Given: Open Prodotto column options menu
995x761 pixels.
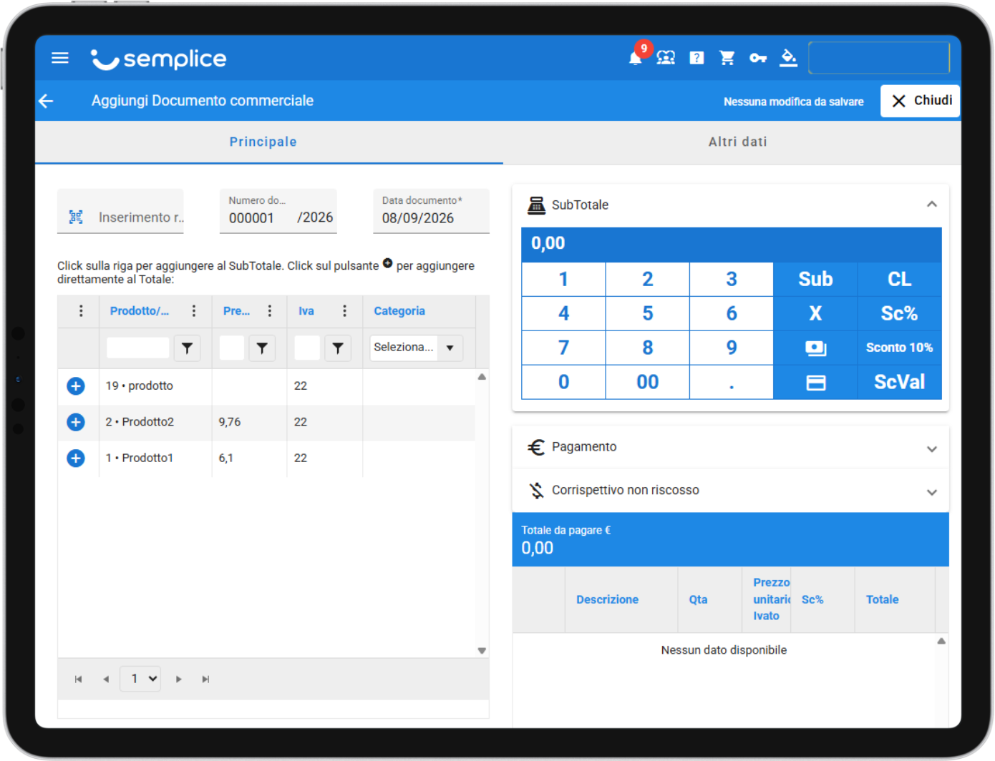Looking at the screenshot, I should [x=193, y=310].
